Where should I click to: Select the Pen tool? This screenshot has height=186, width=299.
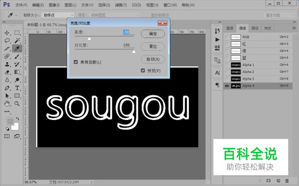pyautogui.click(x=7, y=88)
